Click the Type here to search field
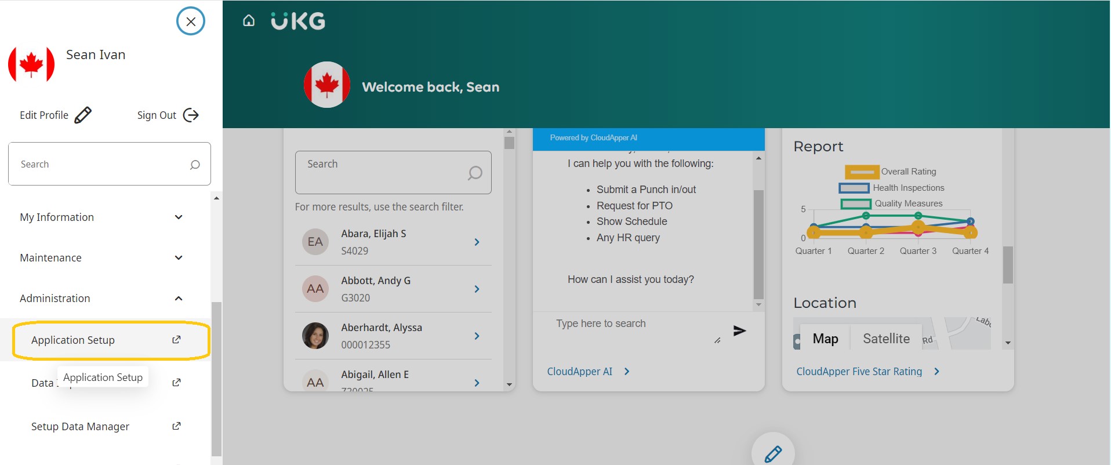 tap(632, 324)
